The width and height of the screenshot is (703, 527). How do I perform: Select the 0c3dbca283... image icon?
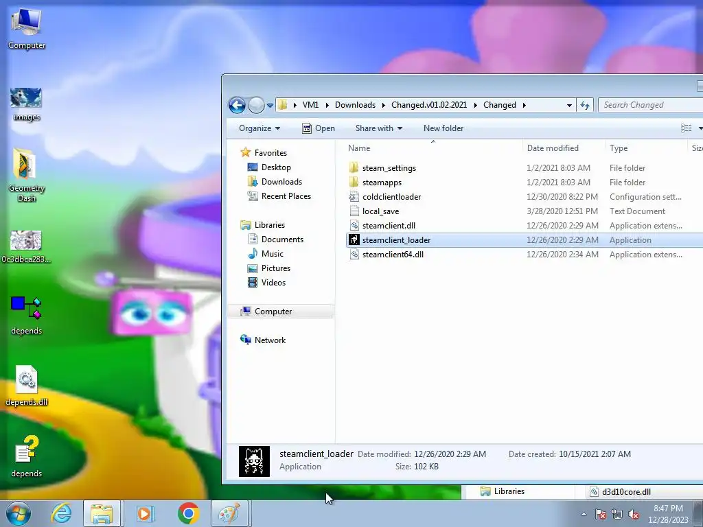tap(27, 246)
